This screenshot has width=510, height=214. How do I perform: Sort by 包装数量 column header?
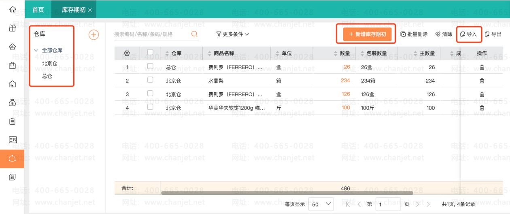coord(374,53)
